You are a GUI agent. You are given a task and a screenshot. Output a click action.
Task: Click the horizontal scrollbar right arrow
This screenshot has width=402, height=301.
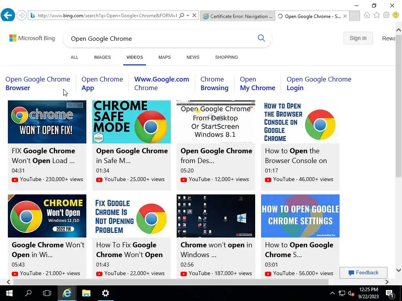point(387,282)
